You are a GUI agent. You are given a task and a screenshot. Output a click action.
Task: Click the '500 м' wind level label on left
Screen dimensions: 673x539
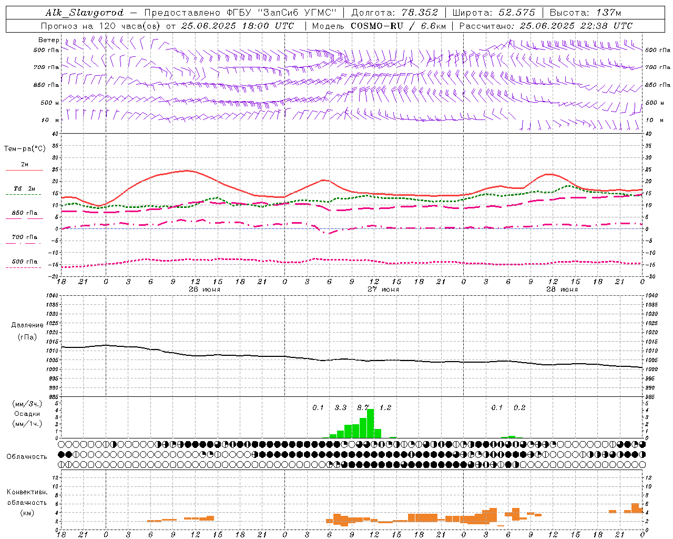pyautogui.click(x=50, y=103)
